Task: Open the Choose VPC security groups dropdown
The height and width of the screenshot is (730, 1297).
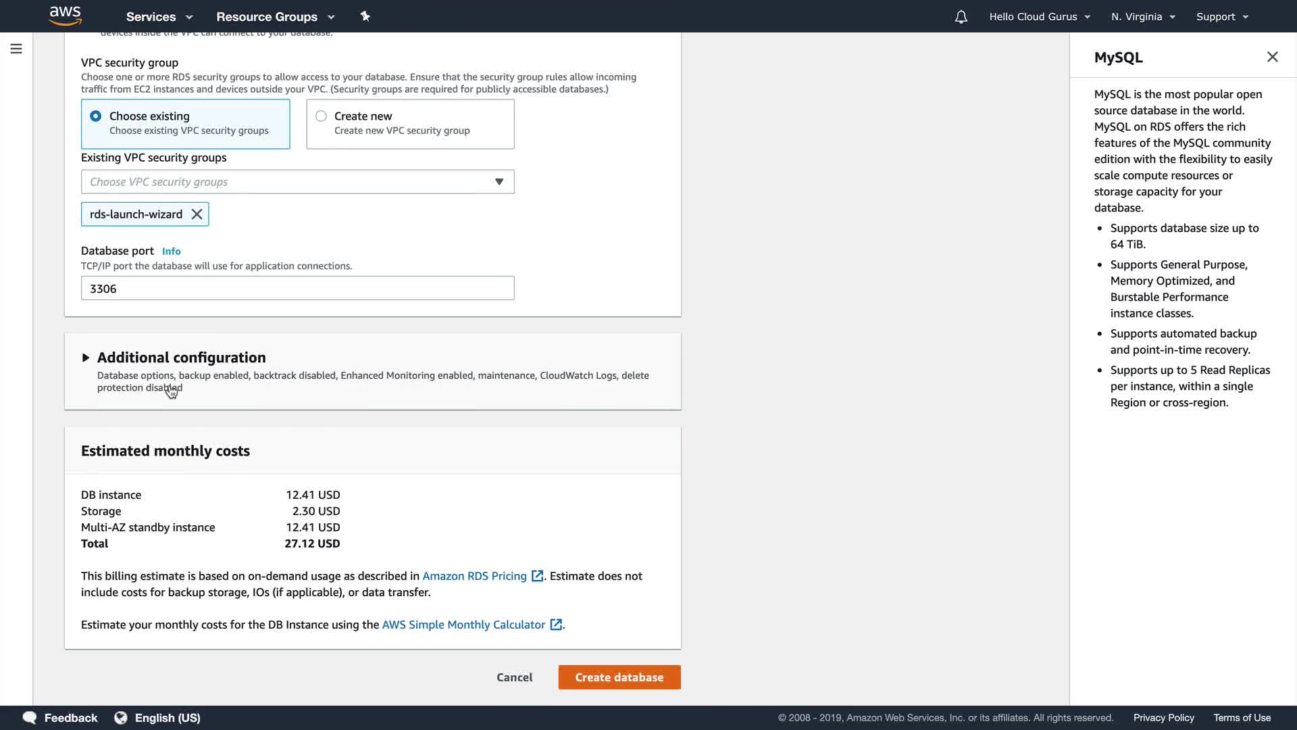Action: (x=297, y=182)
